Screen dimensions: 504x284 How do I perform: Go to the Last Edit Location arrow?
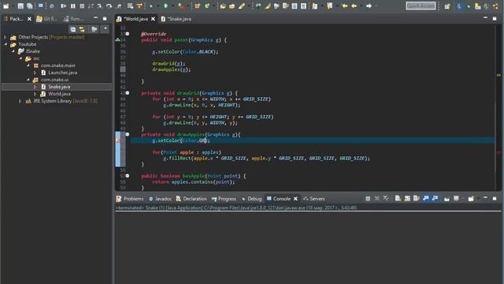(x=345, y=6)
